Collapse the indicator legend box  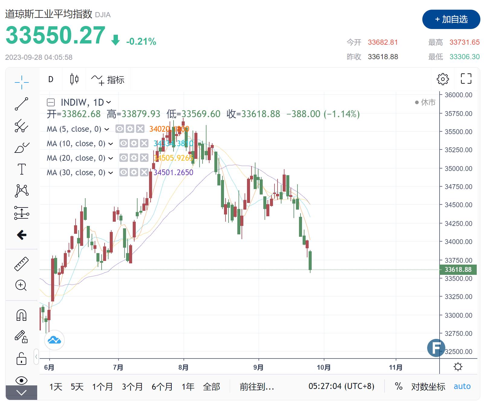coord(51,102)
